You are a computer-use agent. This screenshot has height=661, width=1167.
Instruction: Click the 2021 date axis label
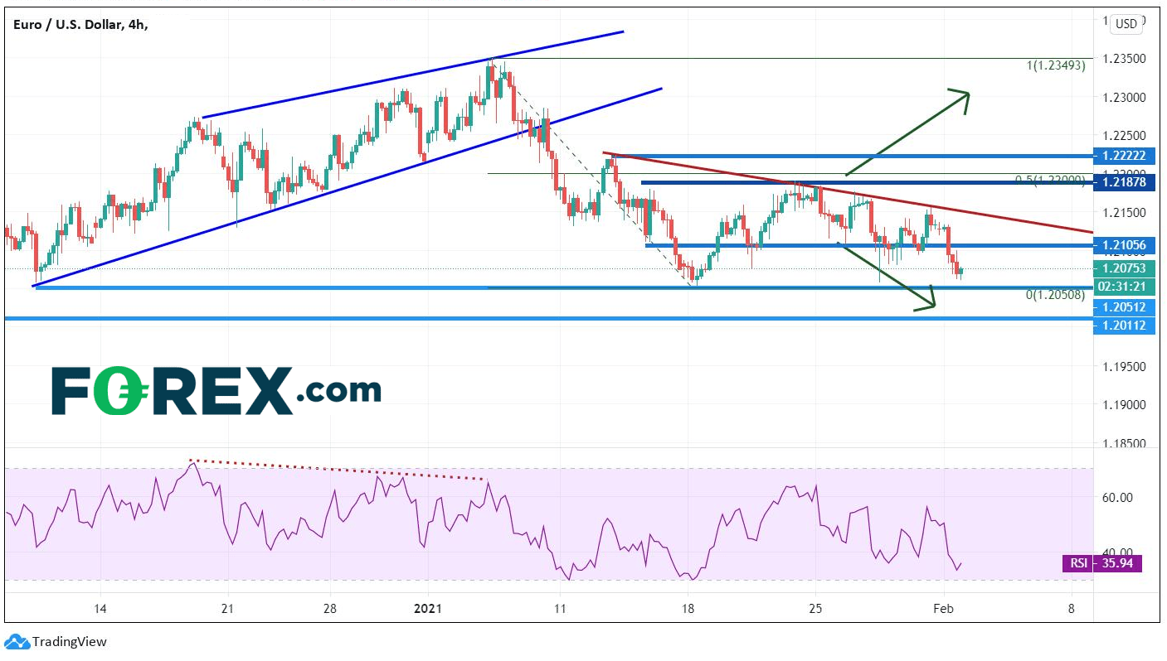click(428, 609)
